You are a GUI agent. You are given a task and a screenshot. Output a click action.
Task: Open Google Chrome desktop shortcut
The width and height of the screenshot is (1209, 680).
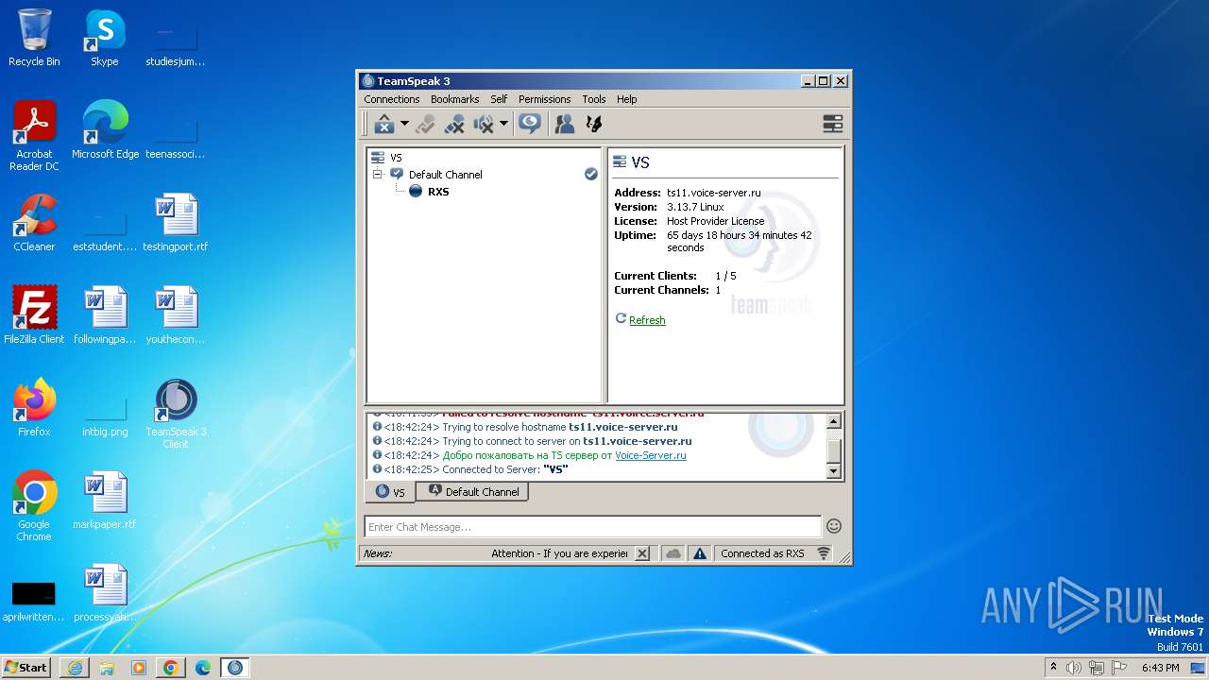pyautogui.click(x=34, y=506)
